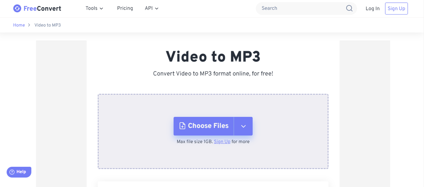This screenshot has height=187, width=424.
Task: Go to Home breadcrumb link
Action: click(19, 25)
